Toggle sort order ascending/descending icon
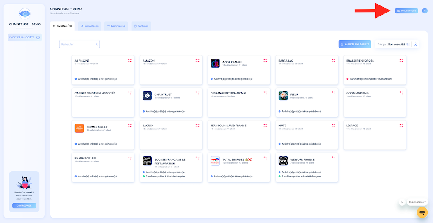The image size is (433, 223). (408, 44)
